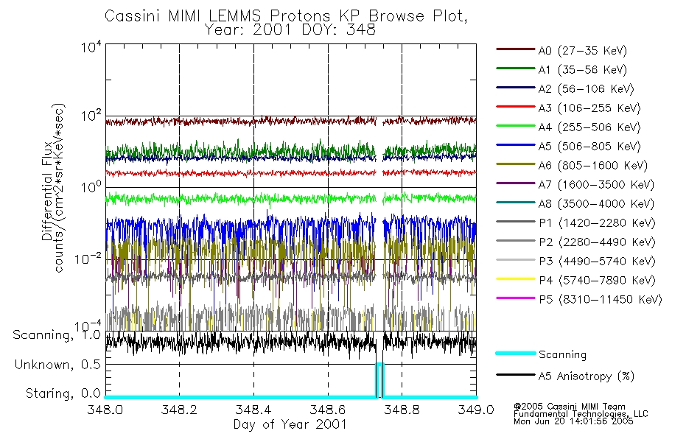Click the 348.8 x-axis tick label
This screenshot has width=700, height=442.
point(402,410)
